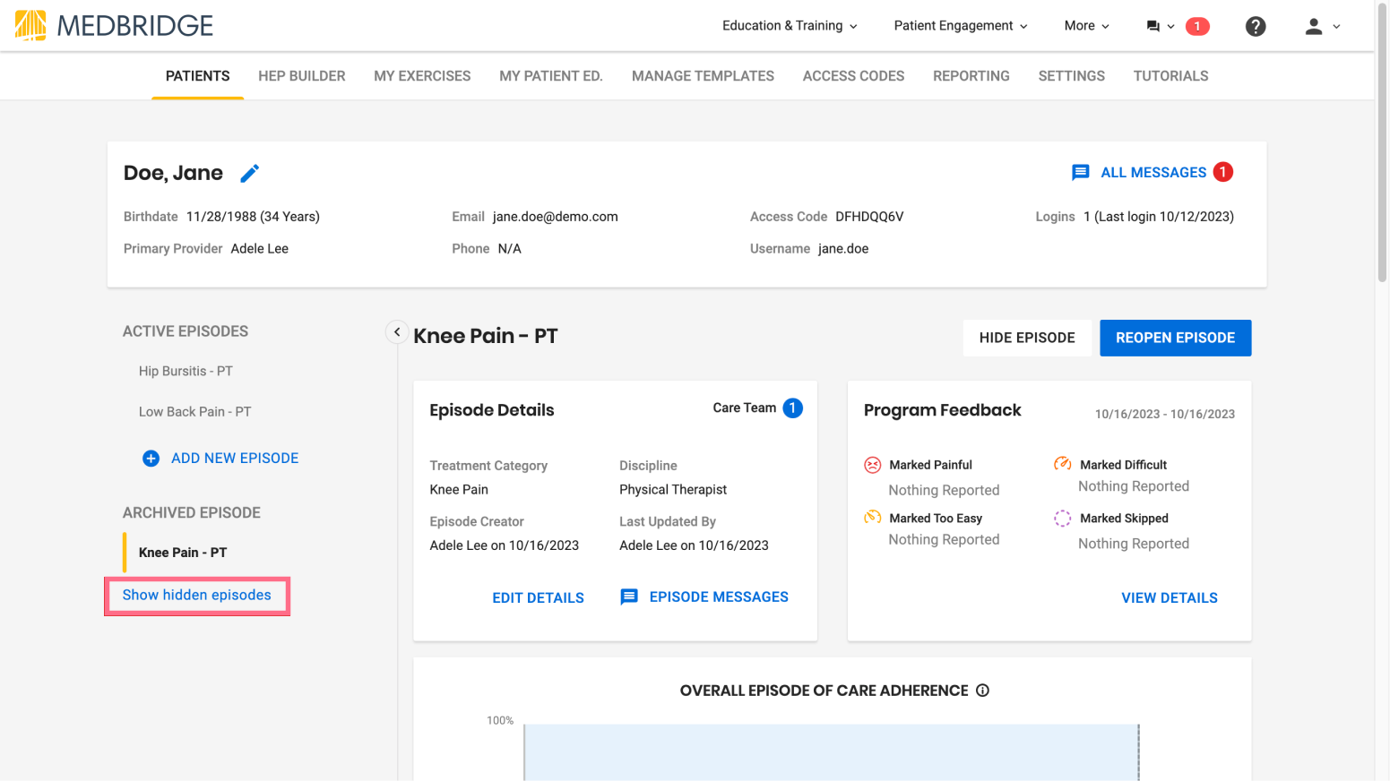
Task: Click the adherence chart shaded area
Action: coord(831,752)
